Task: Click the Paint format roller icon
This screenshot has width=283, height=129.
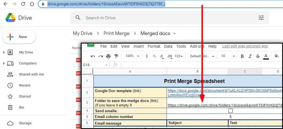Action: coord(116,56)
